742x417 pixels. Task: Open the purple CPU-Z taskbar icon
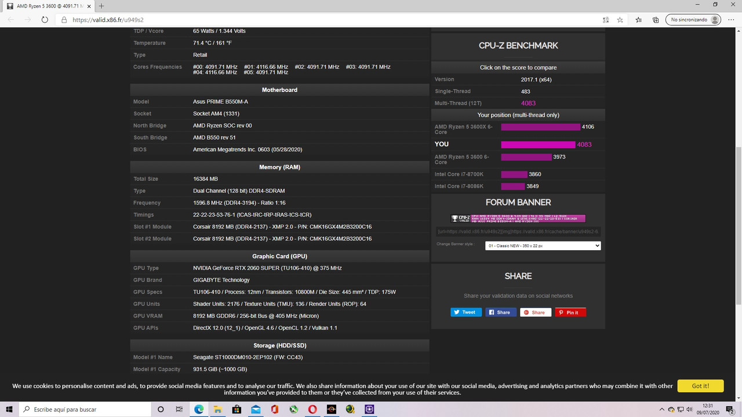coord(369,409)
